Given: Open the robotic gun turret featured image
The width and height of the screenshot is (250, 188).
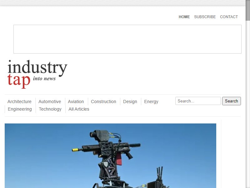Looking at the screenshot, I should coord(110,156).
